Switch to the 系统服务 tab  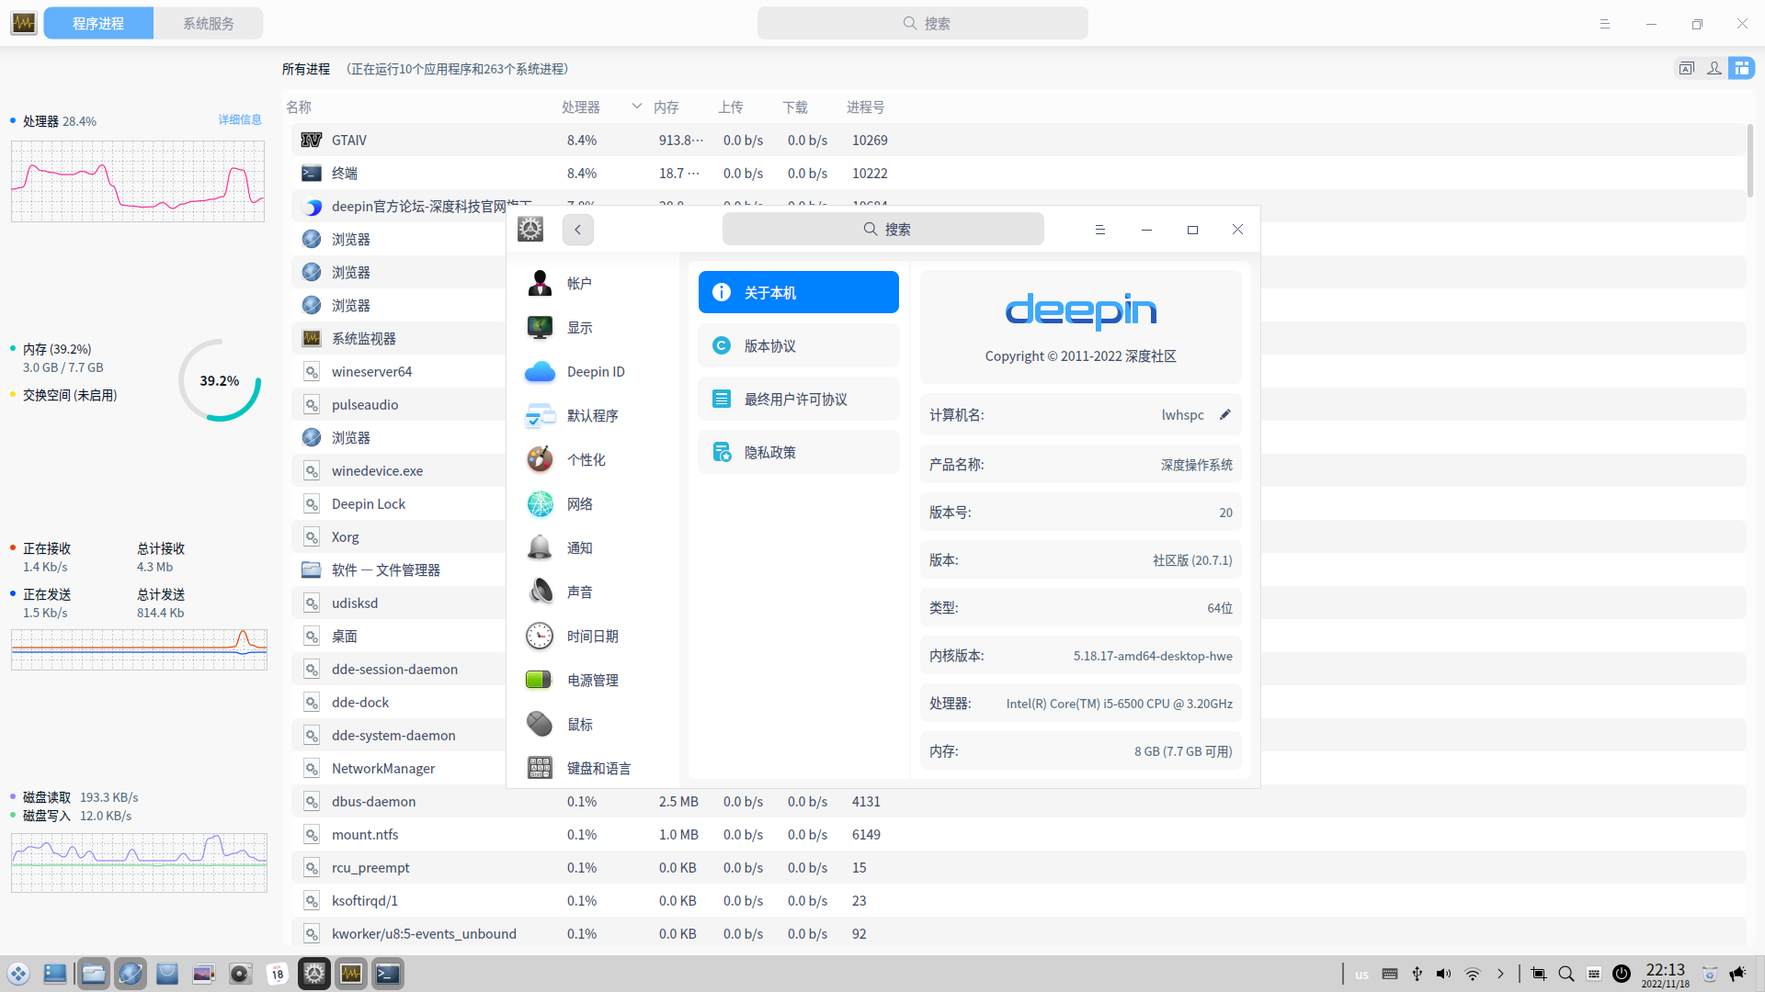pyautogui.click(x=210, y=23)
